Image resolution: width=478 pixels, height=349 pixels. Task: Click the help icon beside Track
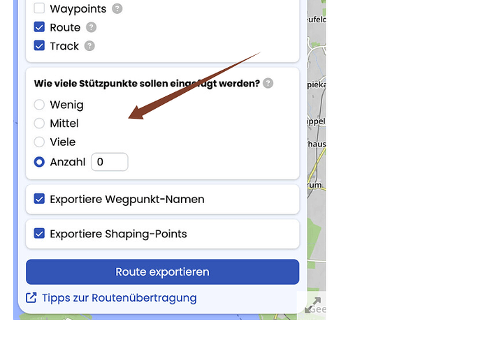(89, 46)
